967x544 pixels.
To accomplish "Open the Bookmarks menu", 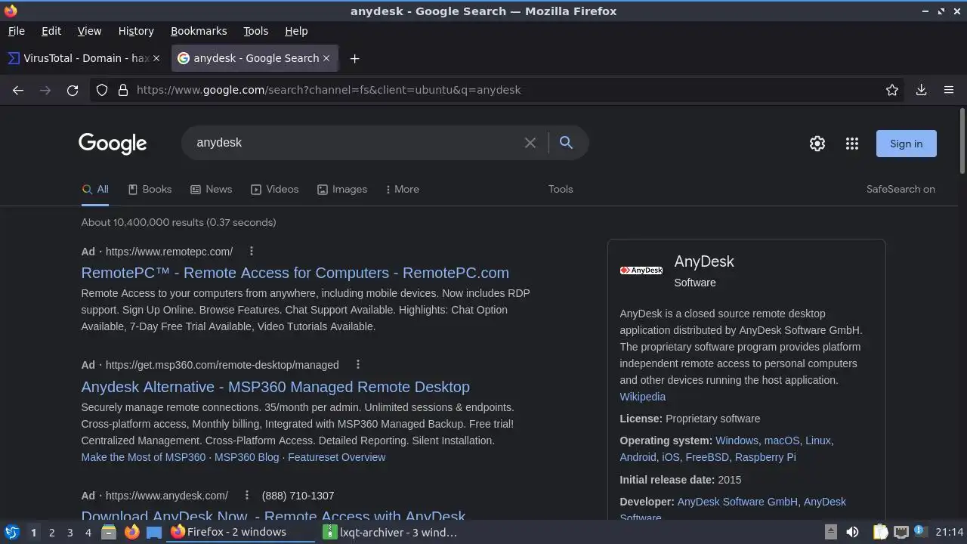I will pyautogui.click(x=199, y=31).
